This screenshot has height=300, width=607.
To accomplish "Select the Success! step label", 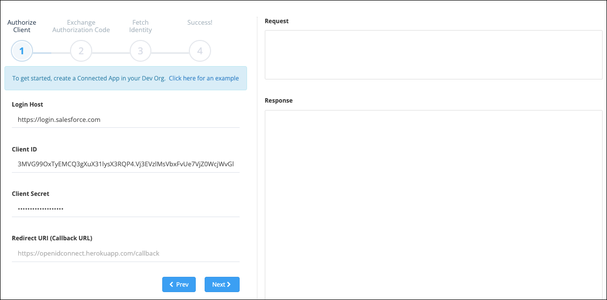I will pyautogui.click(x=200, y=22).
